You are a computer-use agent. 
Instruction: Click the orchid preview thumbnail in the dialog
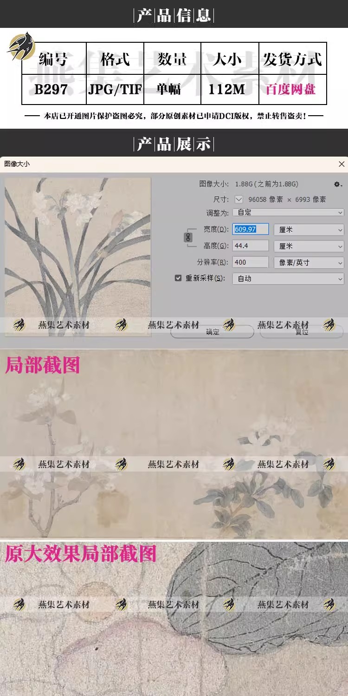tap(77, 256)
